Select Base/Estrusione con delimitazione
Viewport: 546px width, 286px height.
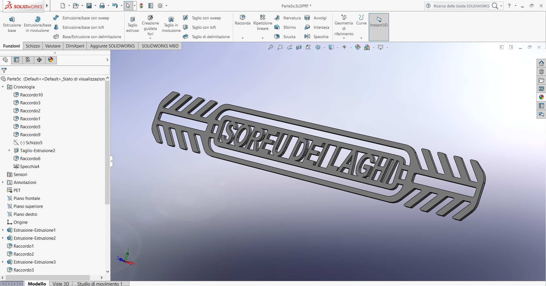[87, 37]
